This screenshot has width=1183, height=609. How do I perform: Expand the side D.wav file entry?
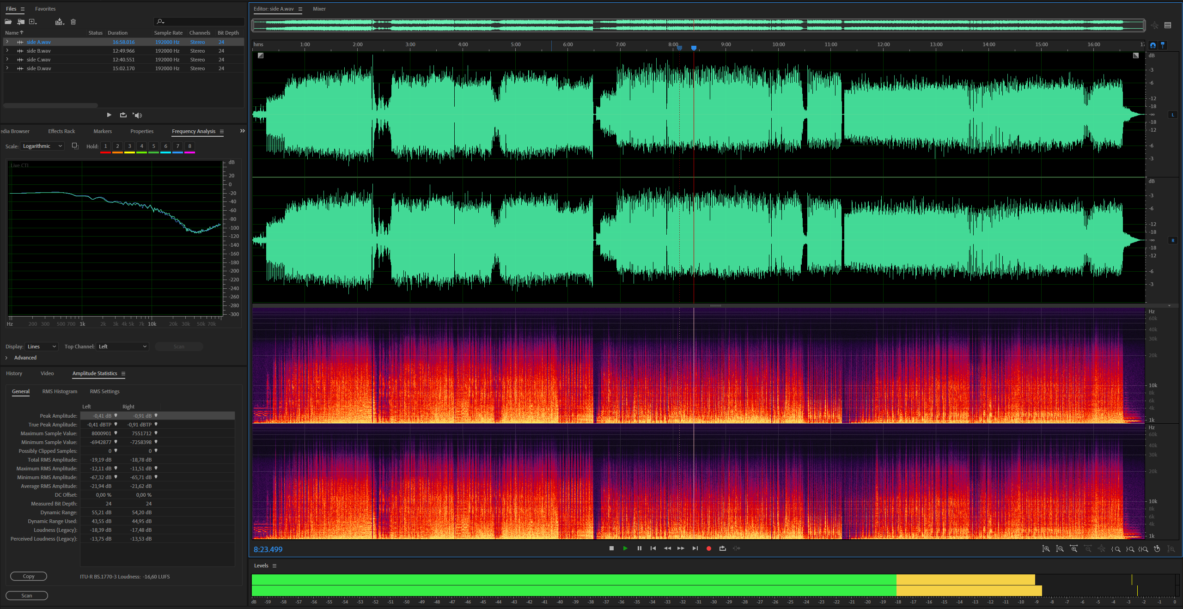point(7,68)
